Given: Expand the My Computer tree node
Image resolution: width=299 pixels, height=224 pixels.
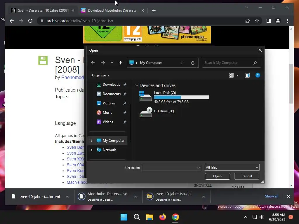Looking at the screenshot, I should [91, 141].
